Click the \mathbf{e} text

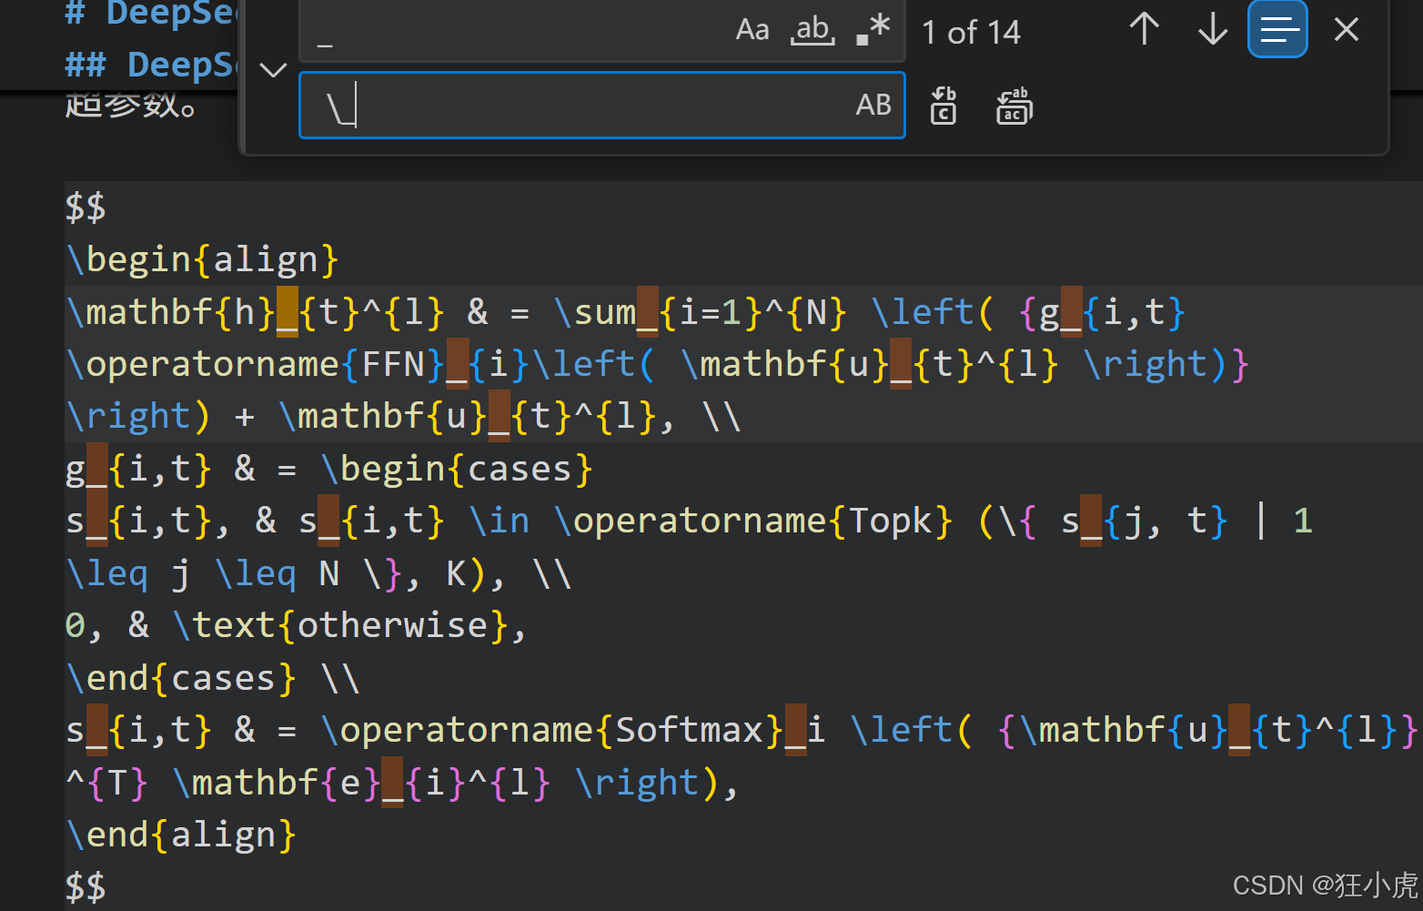tap(277, 783)
